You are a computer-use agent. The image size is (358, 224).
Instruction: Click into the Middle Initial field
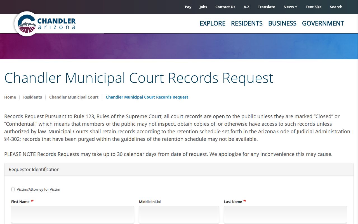click(x=179, y=214)
